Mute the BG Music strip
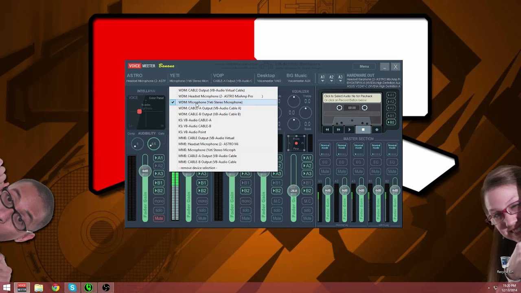This screenshot has width=521, height=293. [x=307, y=219]
